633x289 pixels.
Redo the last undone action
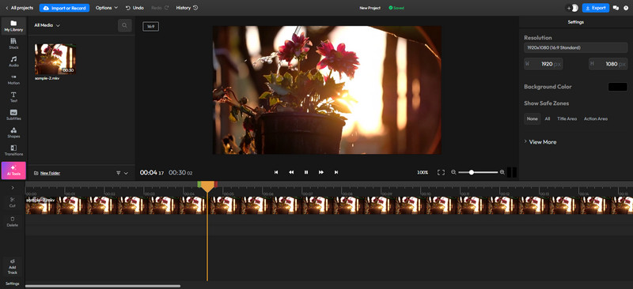click(161, 8)
